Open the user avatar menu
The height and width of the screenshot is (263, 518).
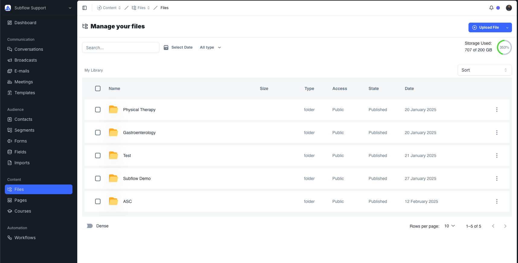click(509, 8)
